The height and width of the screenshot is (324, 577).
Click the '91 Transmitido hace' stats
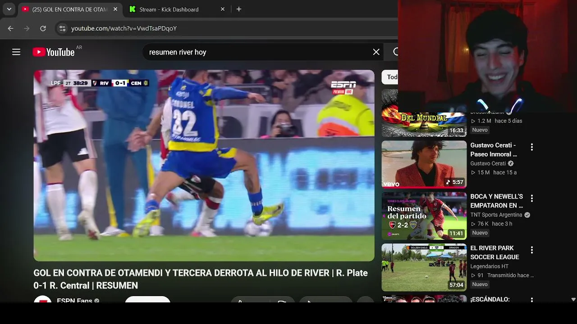pos(502,275)
